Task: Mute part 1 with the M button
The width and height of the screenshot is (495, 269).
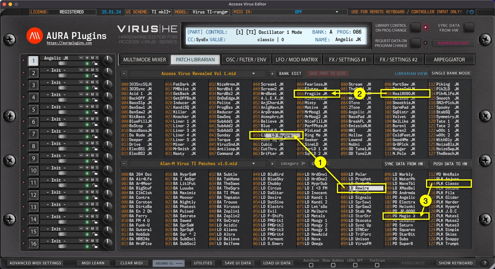Action: click(92, 58)
